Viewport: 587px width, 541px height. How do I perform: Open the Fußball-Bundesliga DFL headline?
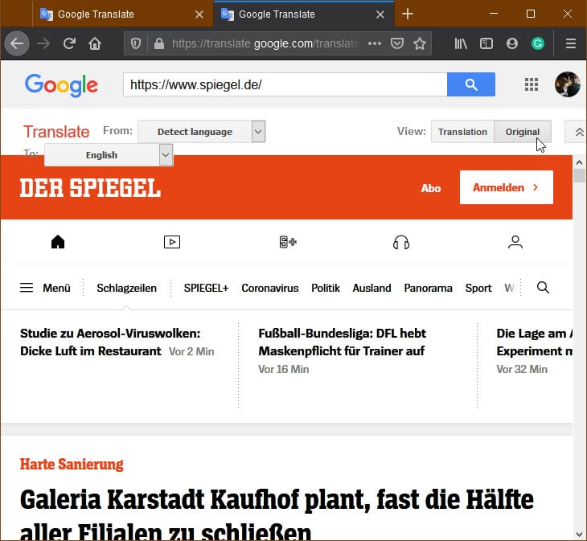[x=342, y=342]
